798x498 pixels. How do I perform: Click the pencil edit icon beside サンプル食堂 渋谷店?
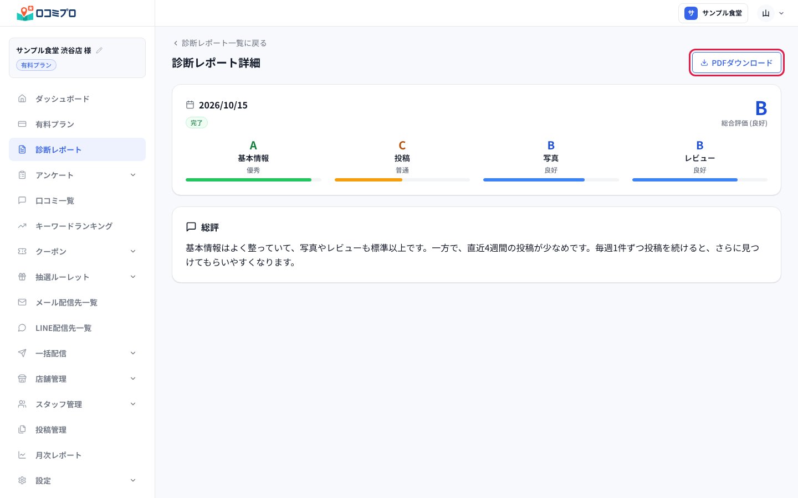99,50
